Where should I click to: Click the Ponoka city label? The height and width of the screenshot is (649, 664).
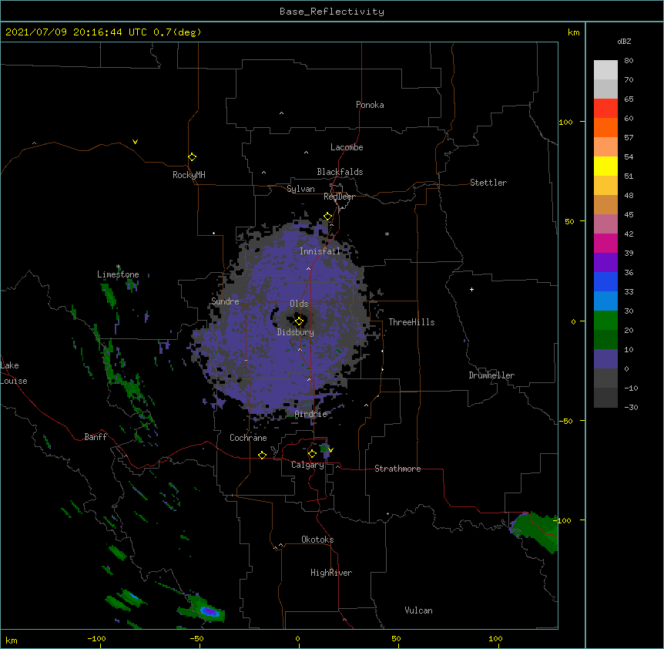[370, 105]
